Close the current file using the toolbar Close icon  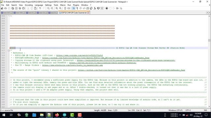pyautogui.click(x=16, y=8)
